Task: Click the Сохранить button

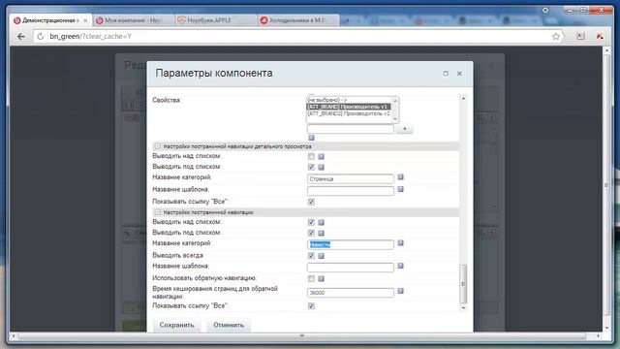Action: (x=176, y=325)
